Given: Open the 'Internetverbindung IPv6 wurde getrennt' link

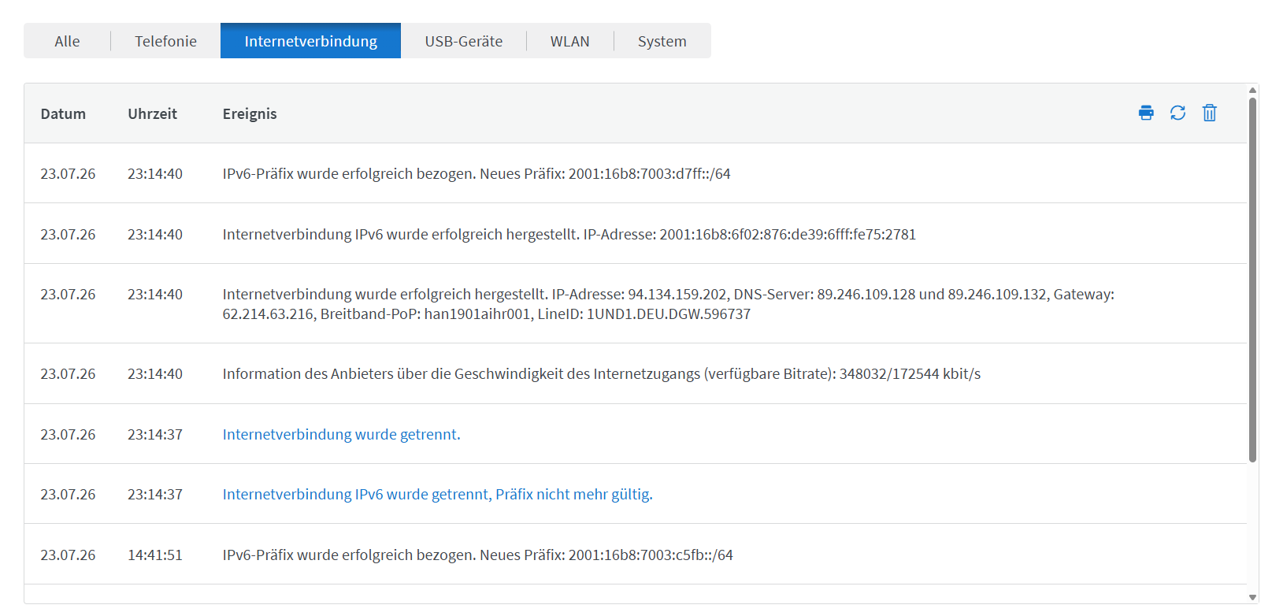Looking at the screenshot, I should [437, 494].
